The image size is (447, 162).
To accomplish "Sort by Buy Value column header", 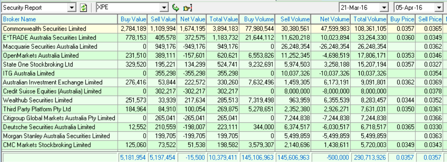I will (132, 19).
